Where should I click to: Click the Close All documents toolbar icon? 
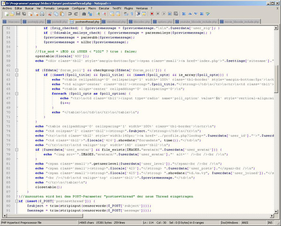pyautogui.click(x=36, y=14)
